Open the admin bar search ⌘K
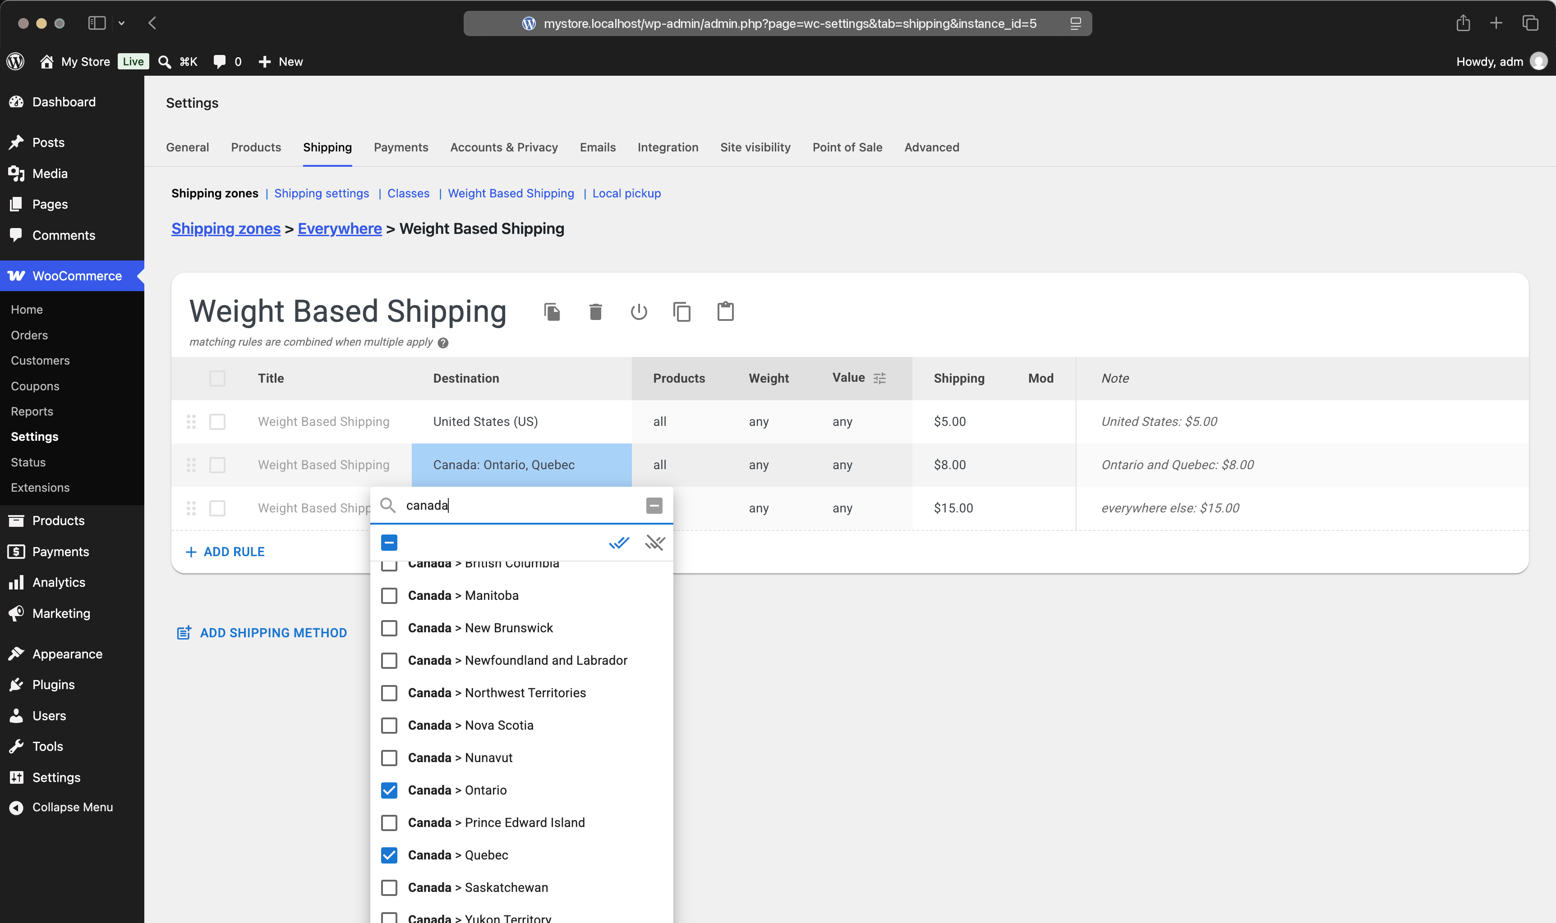This screenshot has width=1556, height=923. tap(178, 62)
